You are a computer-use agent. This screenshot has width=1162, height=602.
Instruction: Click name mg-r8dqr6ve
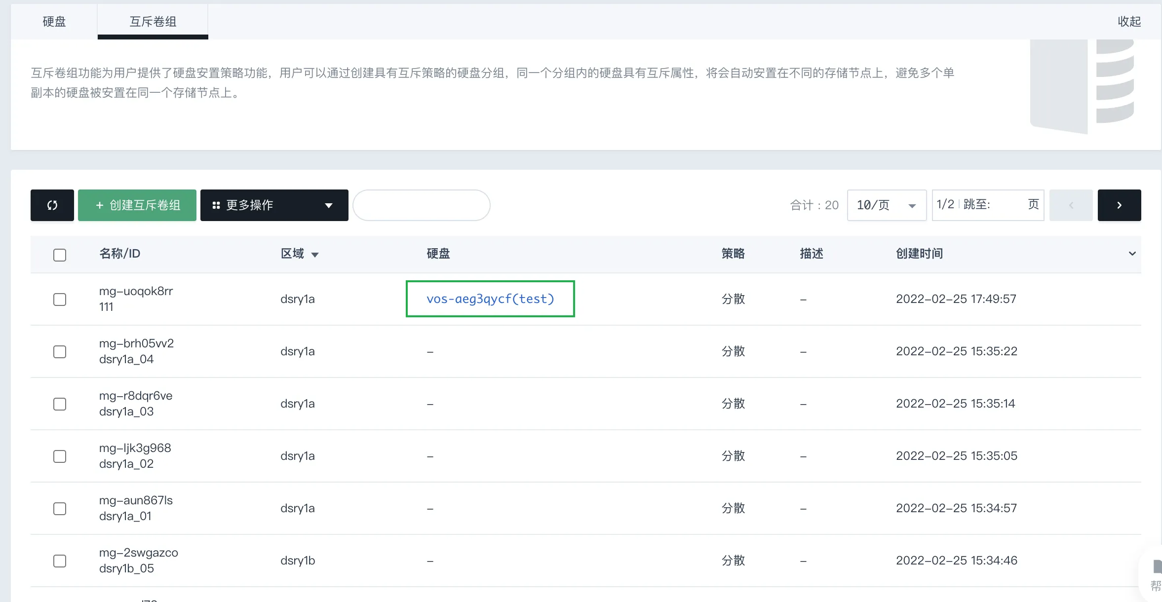pyautogui.click(x=136, y=396)
